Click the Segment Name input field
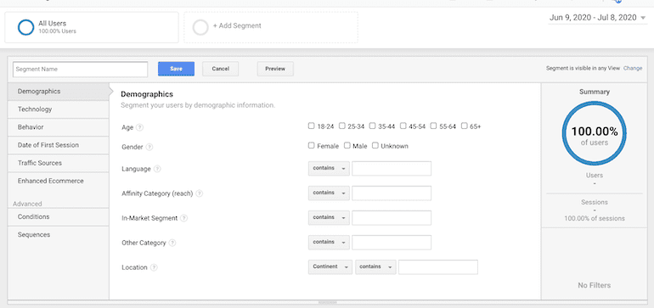 [x=80, y=70]
